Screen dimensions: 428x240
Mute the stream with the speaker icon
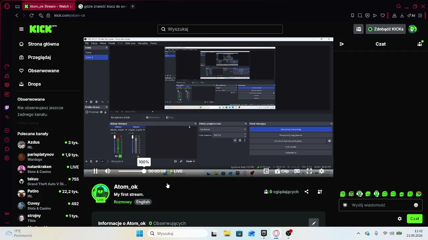tap(108, 171)
